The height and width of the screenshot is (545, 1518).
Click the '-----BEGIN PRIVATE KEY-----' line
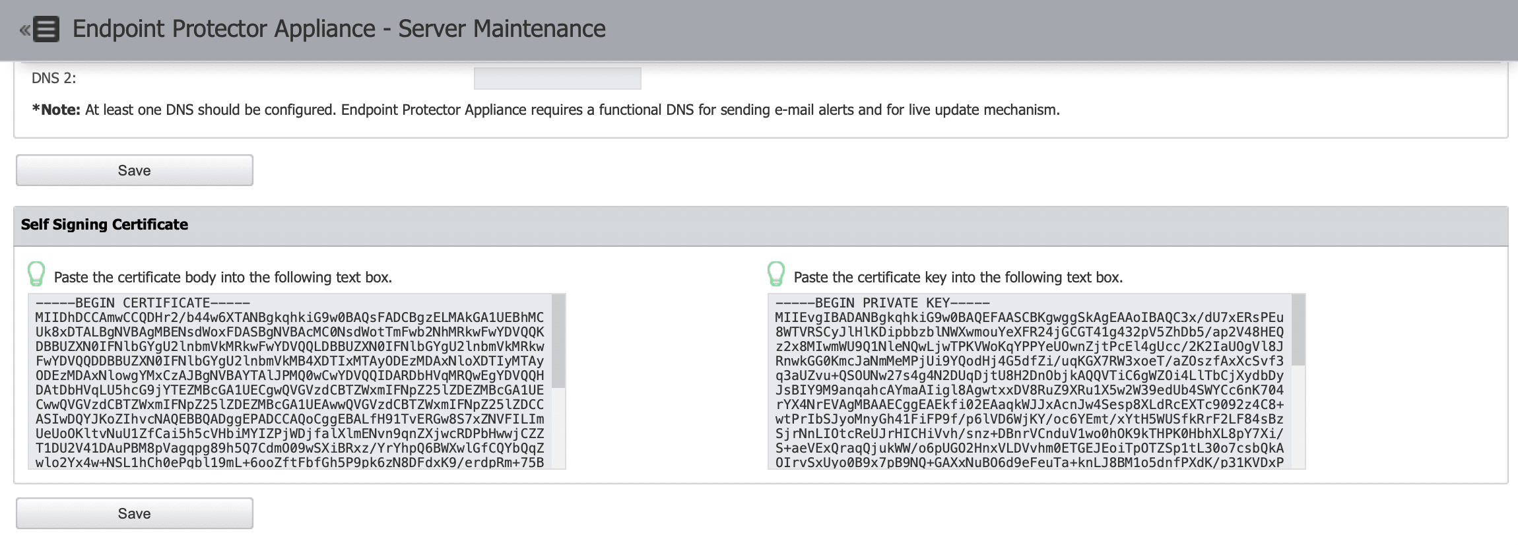coord(883,303)
